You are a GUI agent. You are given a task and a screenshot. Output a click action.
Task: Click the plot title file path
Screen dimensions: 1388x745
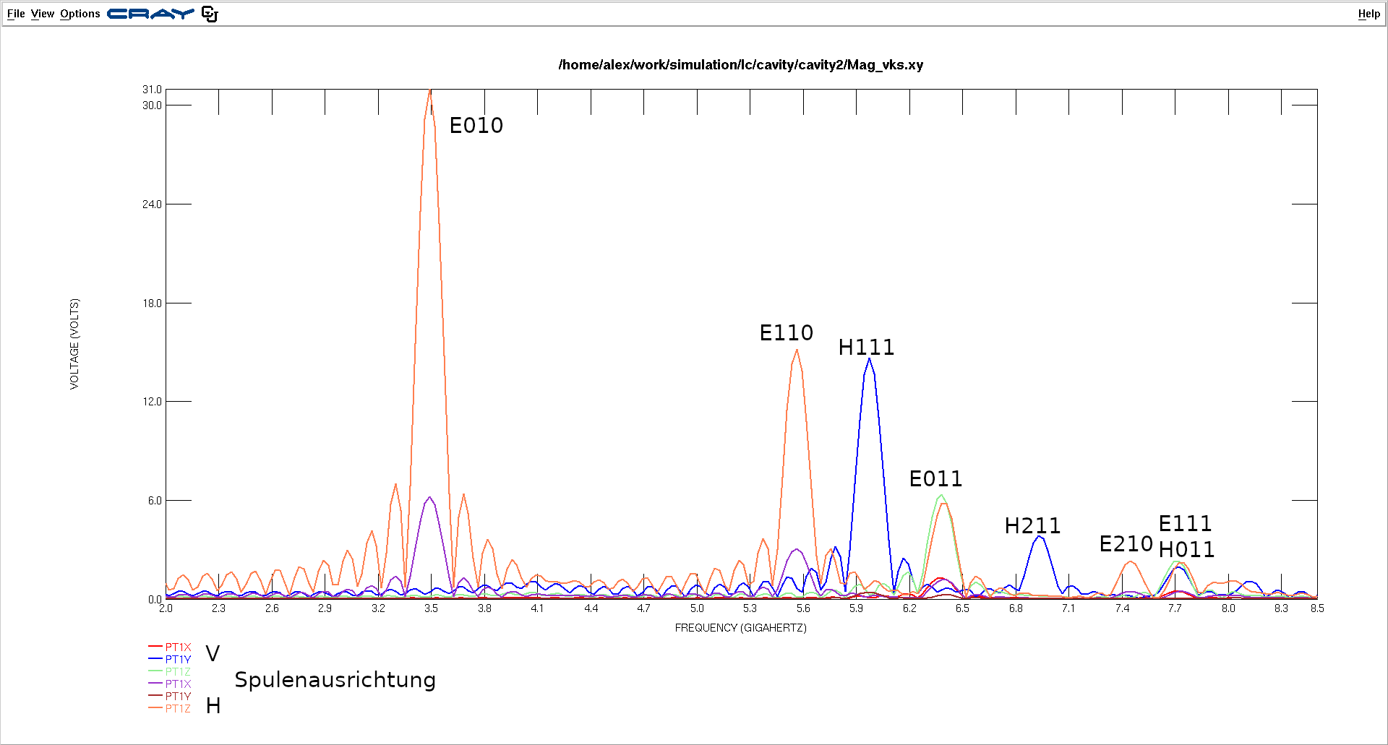(x=740, y=65)
